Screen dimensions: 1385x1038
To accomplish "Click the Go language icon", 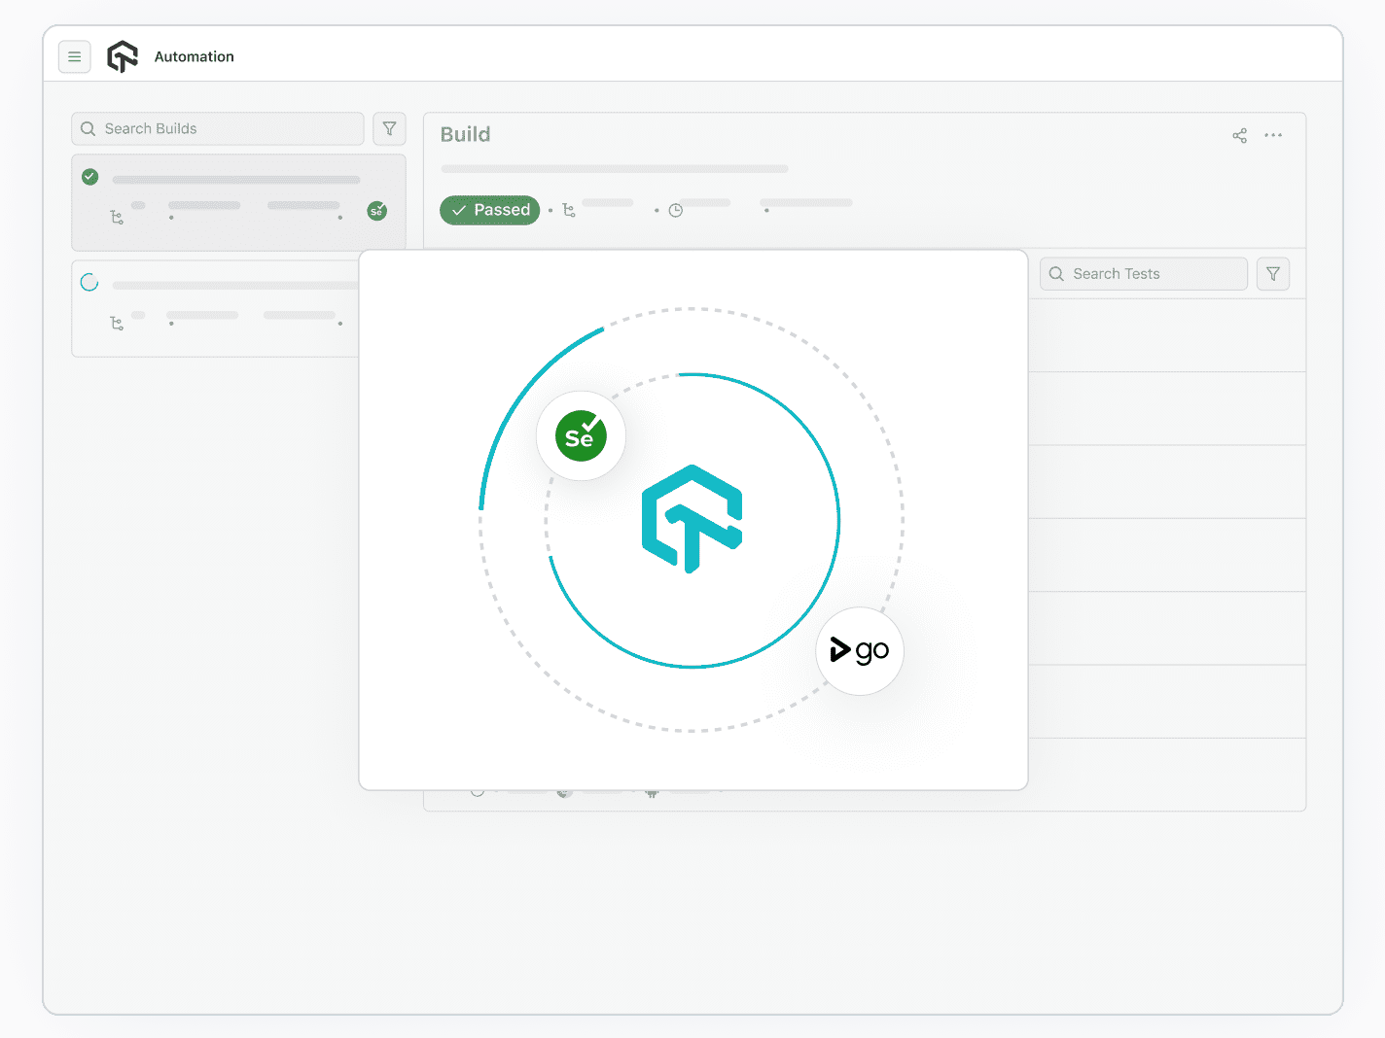I will [859, 651].
